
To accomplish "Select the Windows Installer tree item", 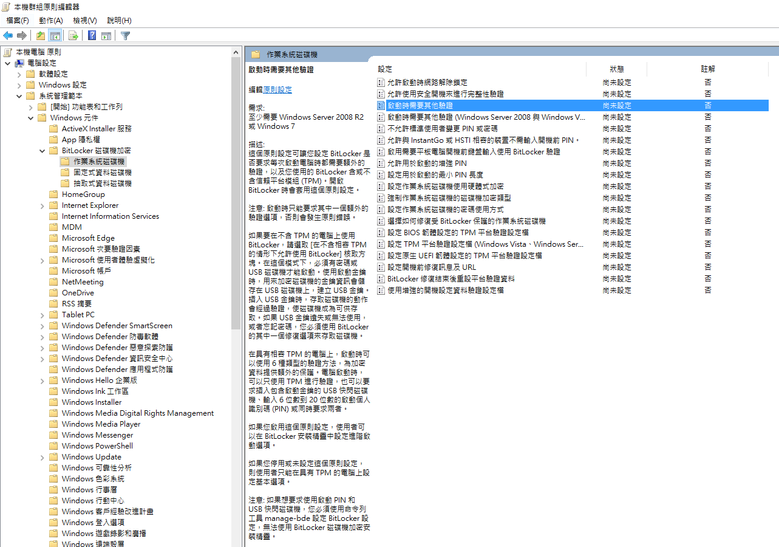I will (92, 402).
